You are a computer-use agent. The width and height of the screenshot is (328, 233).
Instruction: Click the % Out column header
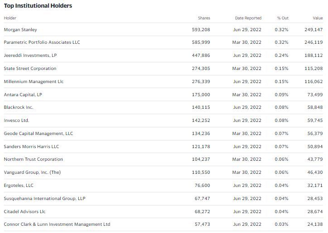point(283,18)
